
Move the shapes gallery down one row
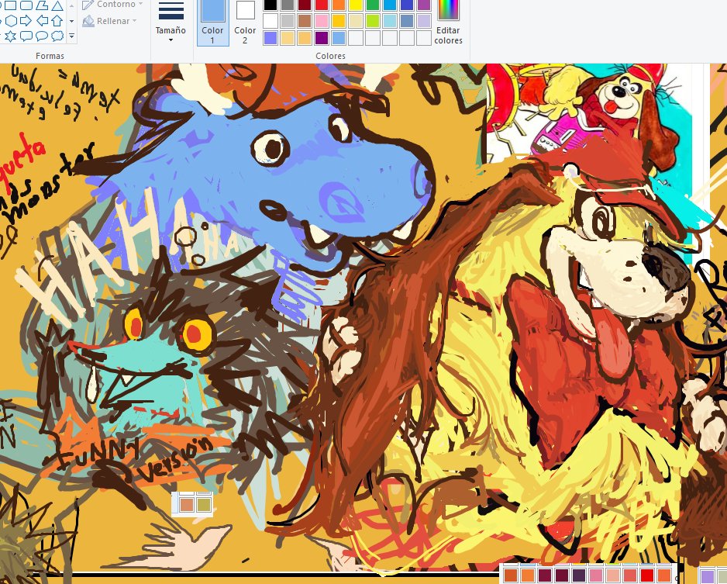(x=71, y=21)
